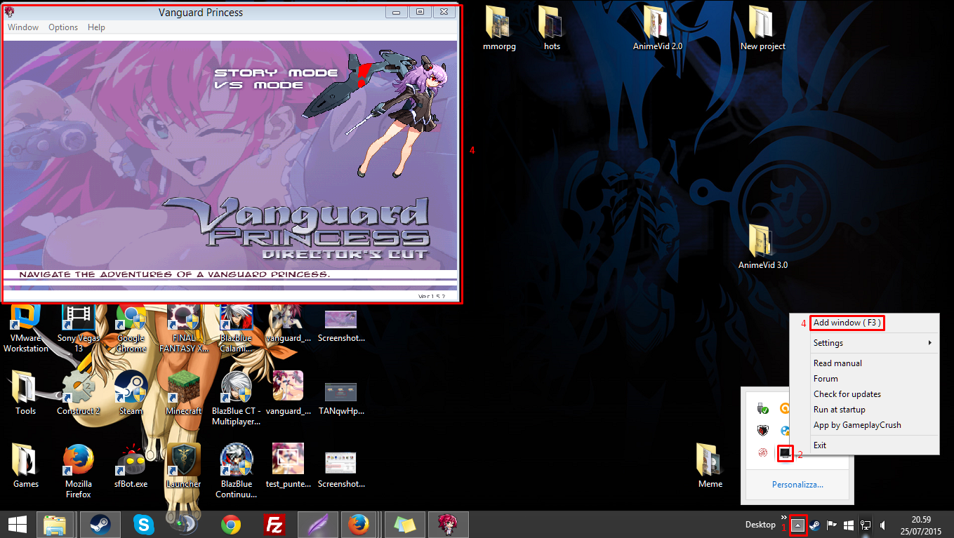The height and width of the screenshot is (538, 954).
Task: Click the red swirl icon in hidden tray
Action: (763, 454)
